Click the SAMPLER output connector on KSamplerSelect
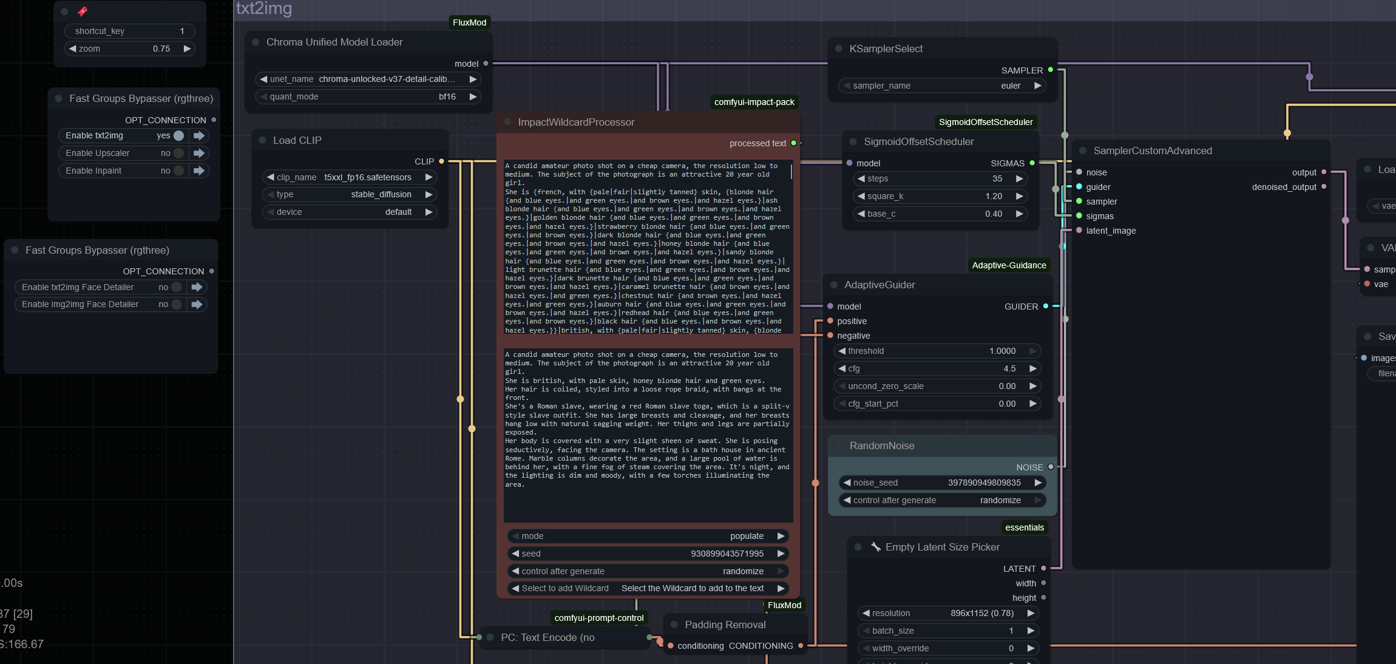 [x=1051, y=70]
